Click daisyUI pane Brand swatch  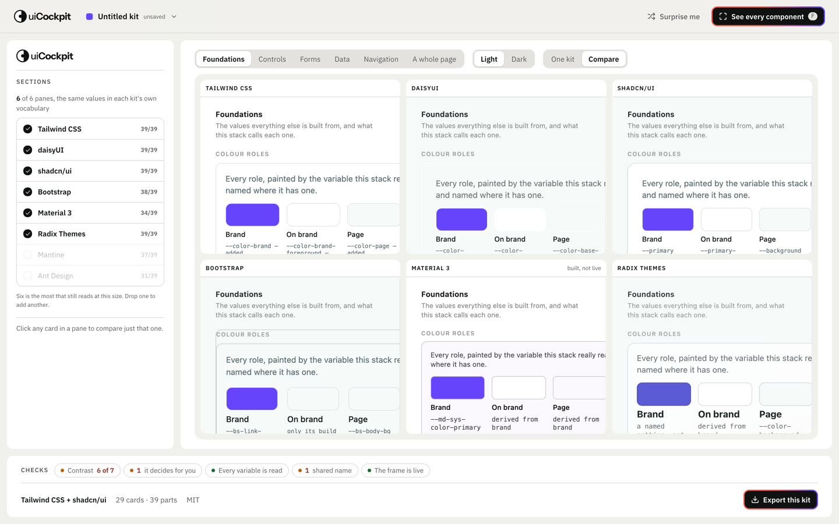461,219
